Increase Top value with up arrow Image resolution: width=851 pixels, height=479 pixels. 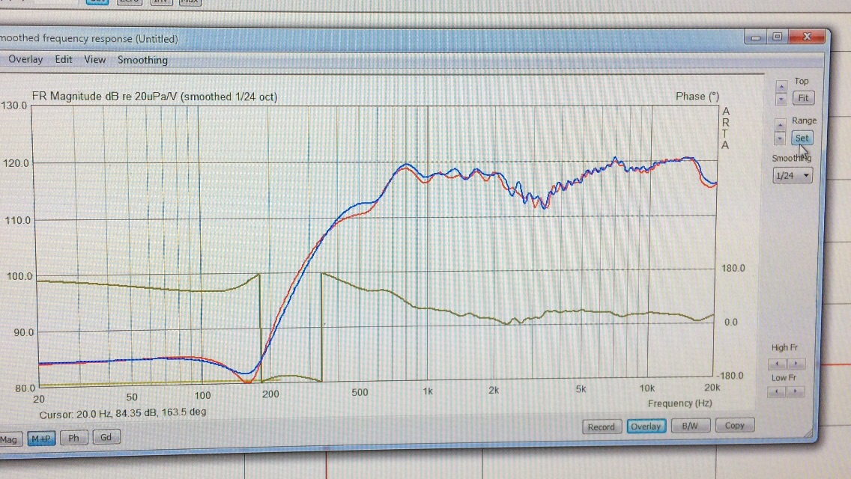click(x=781, y=86)
